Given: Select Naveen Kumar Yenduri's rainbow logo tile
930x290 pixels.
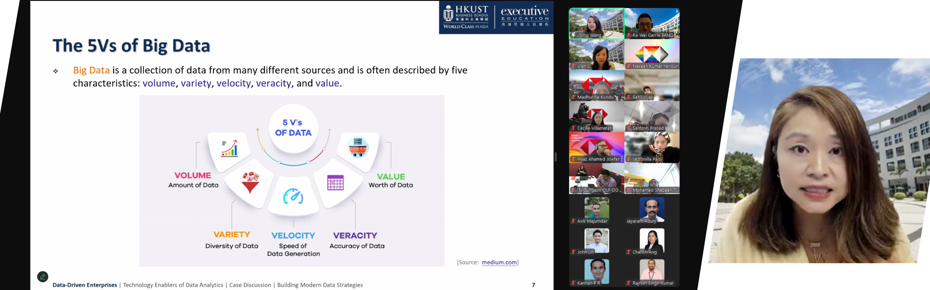Looking at the screenshot, I should pos(652,54).
